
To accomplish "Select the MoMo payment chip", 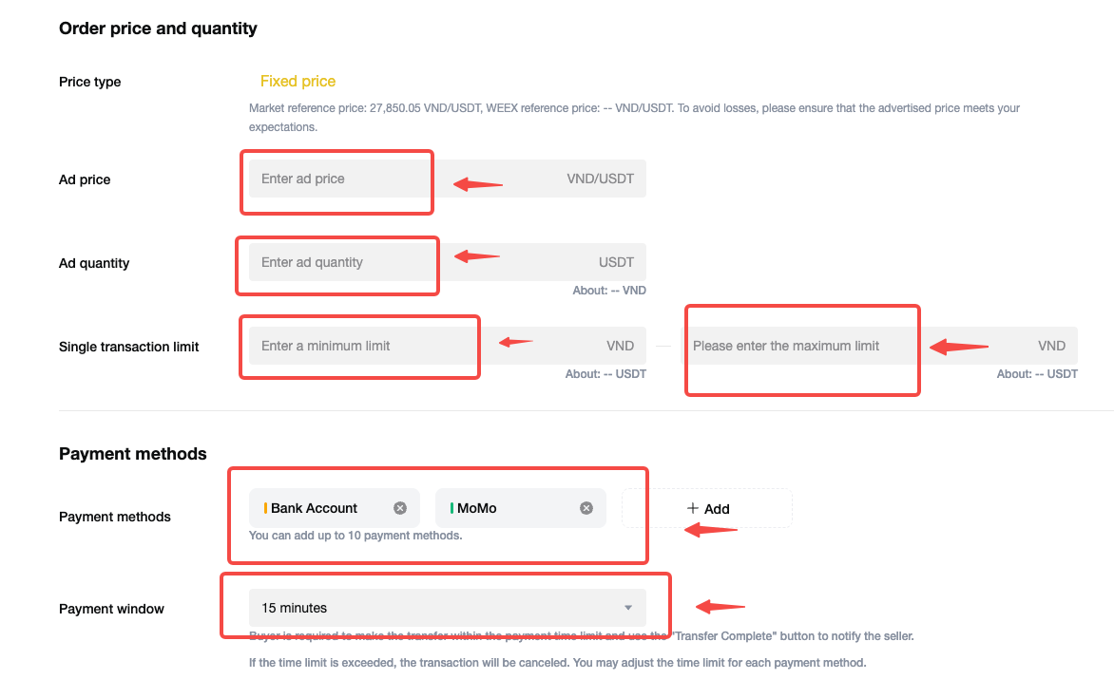I will (477, 508).
